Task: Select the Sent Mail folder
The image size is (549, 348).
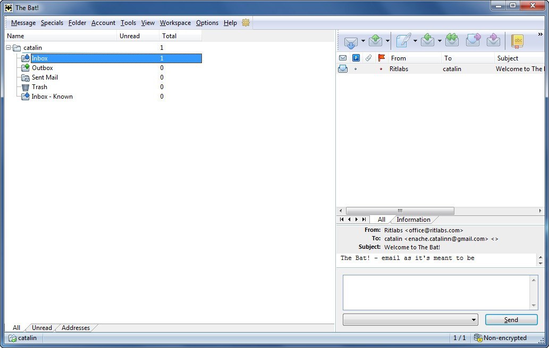Action: click(x=45, y=77)
